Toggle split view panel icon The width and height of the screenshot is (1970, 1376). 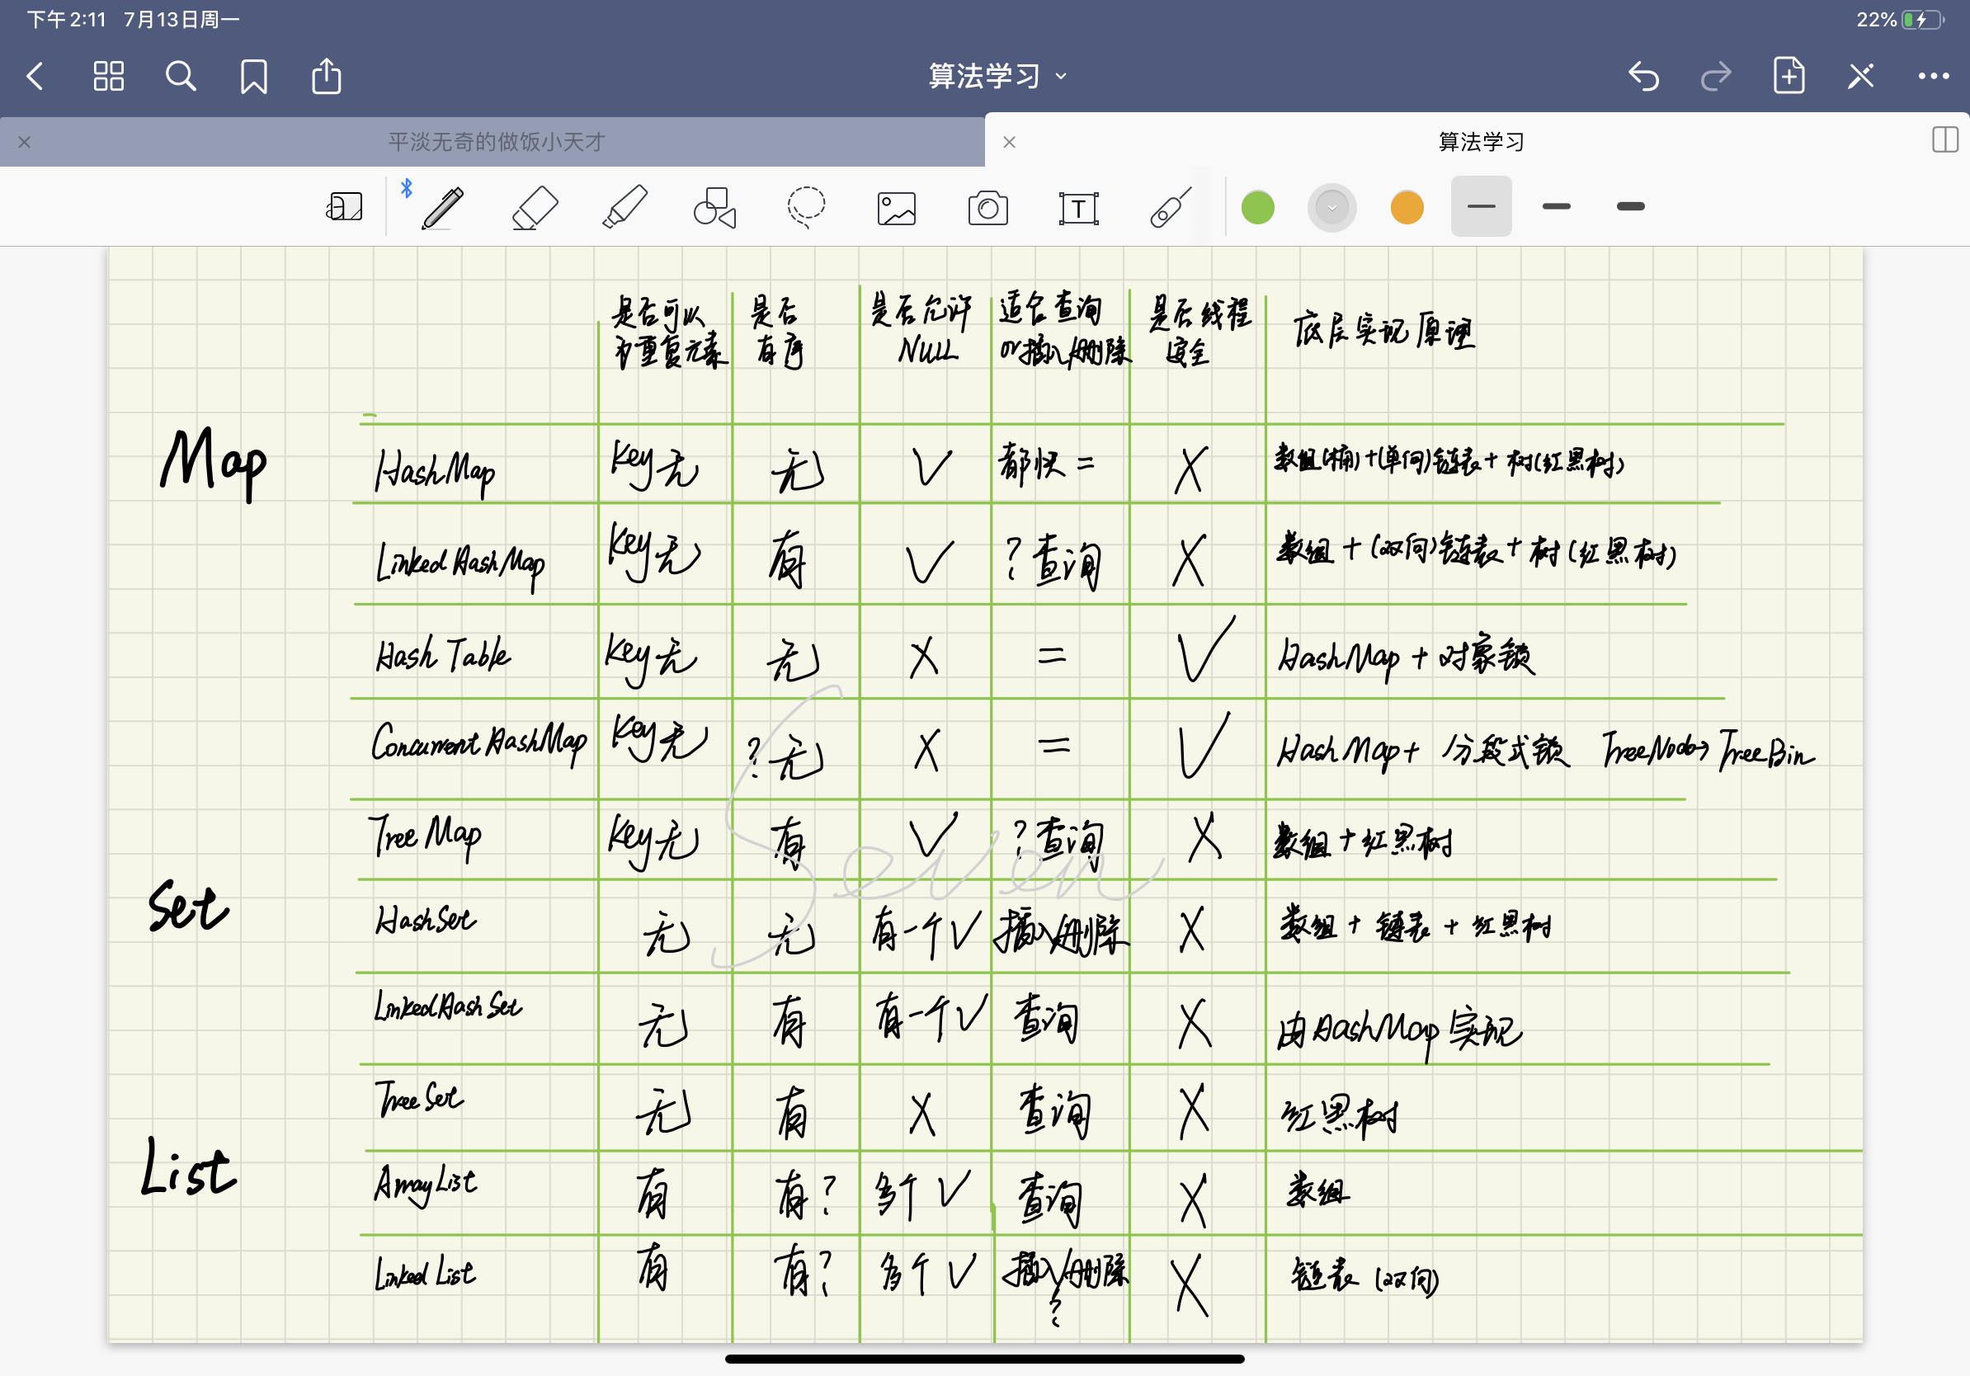1944,140
